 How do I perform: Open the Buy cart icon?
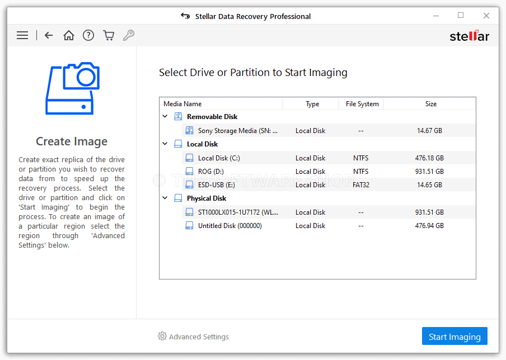[x=109, y=35]
